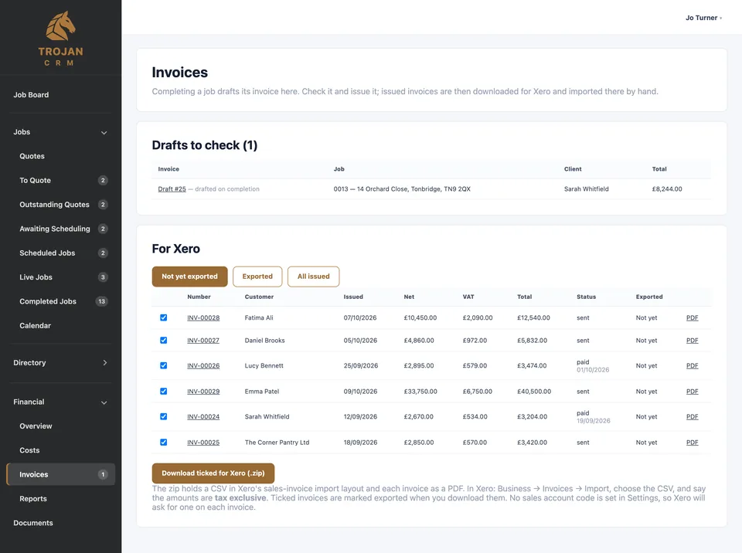This screenshot has width=742, height=553.
Task: Open the PDF for The Corner Pantry Ltd
Action: tap(693, 443)
